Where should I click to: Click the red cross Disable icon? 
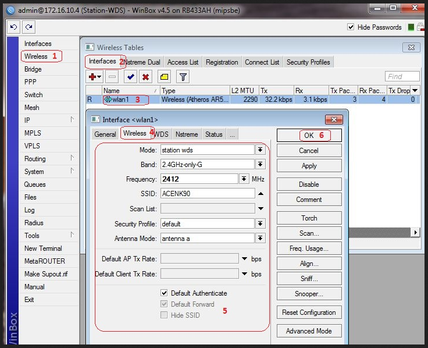point(145,77)
